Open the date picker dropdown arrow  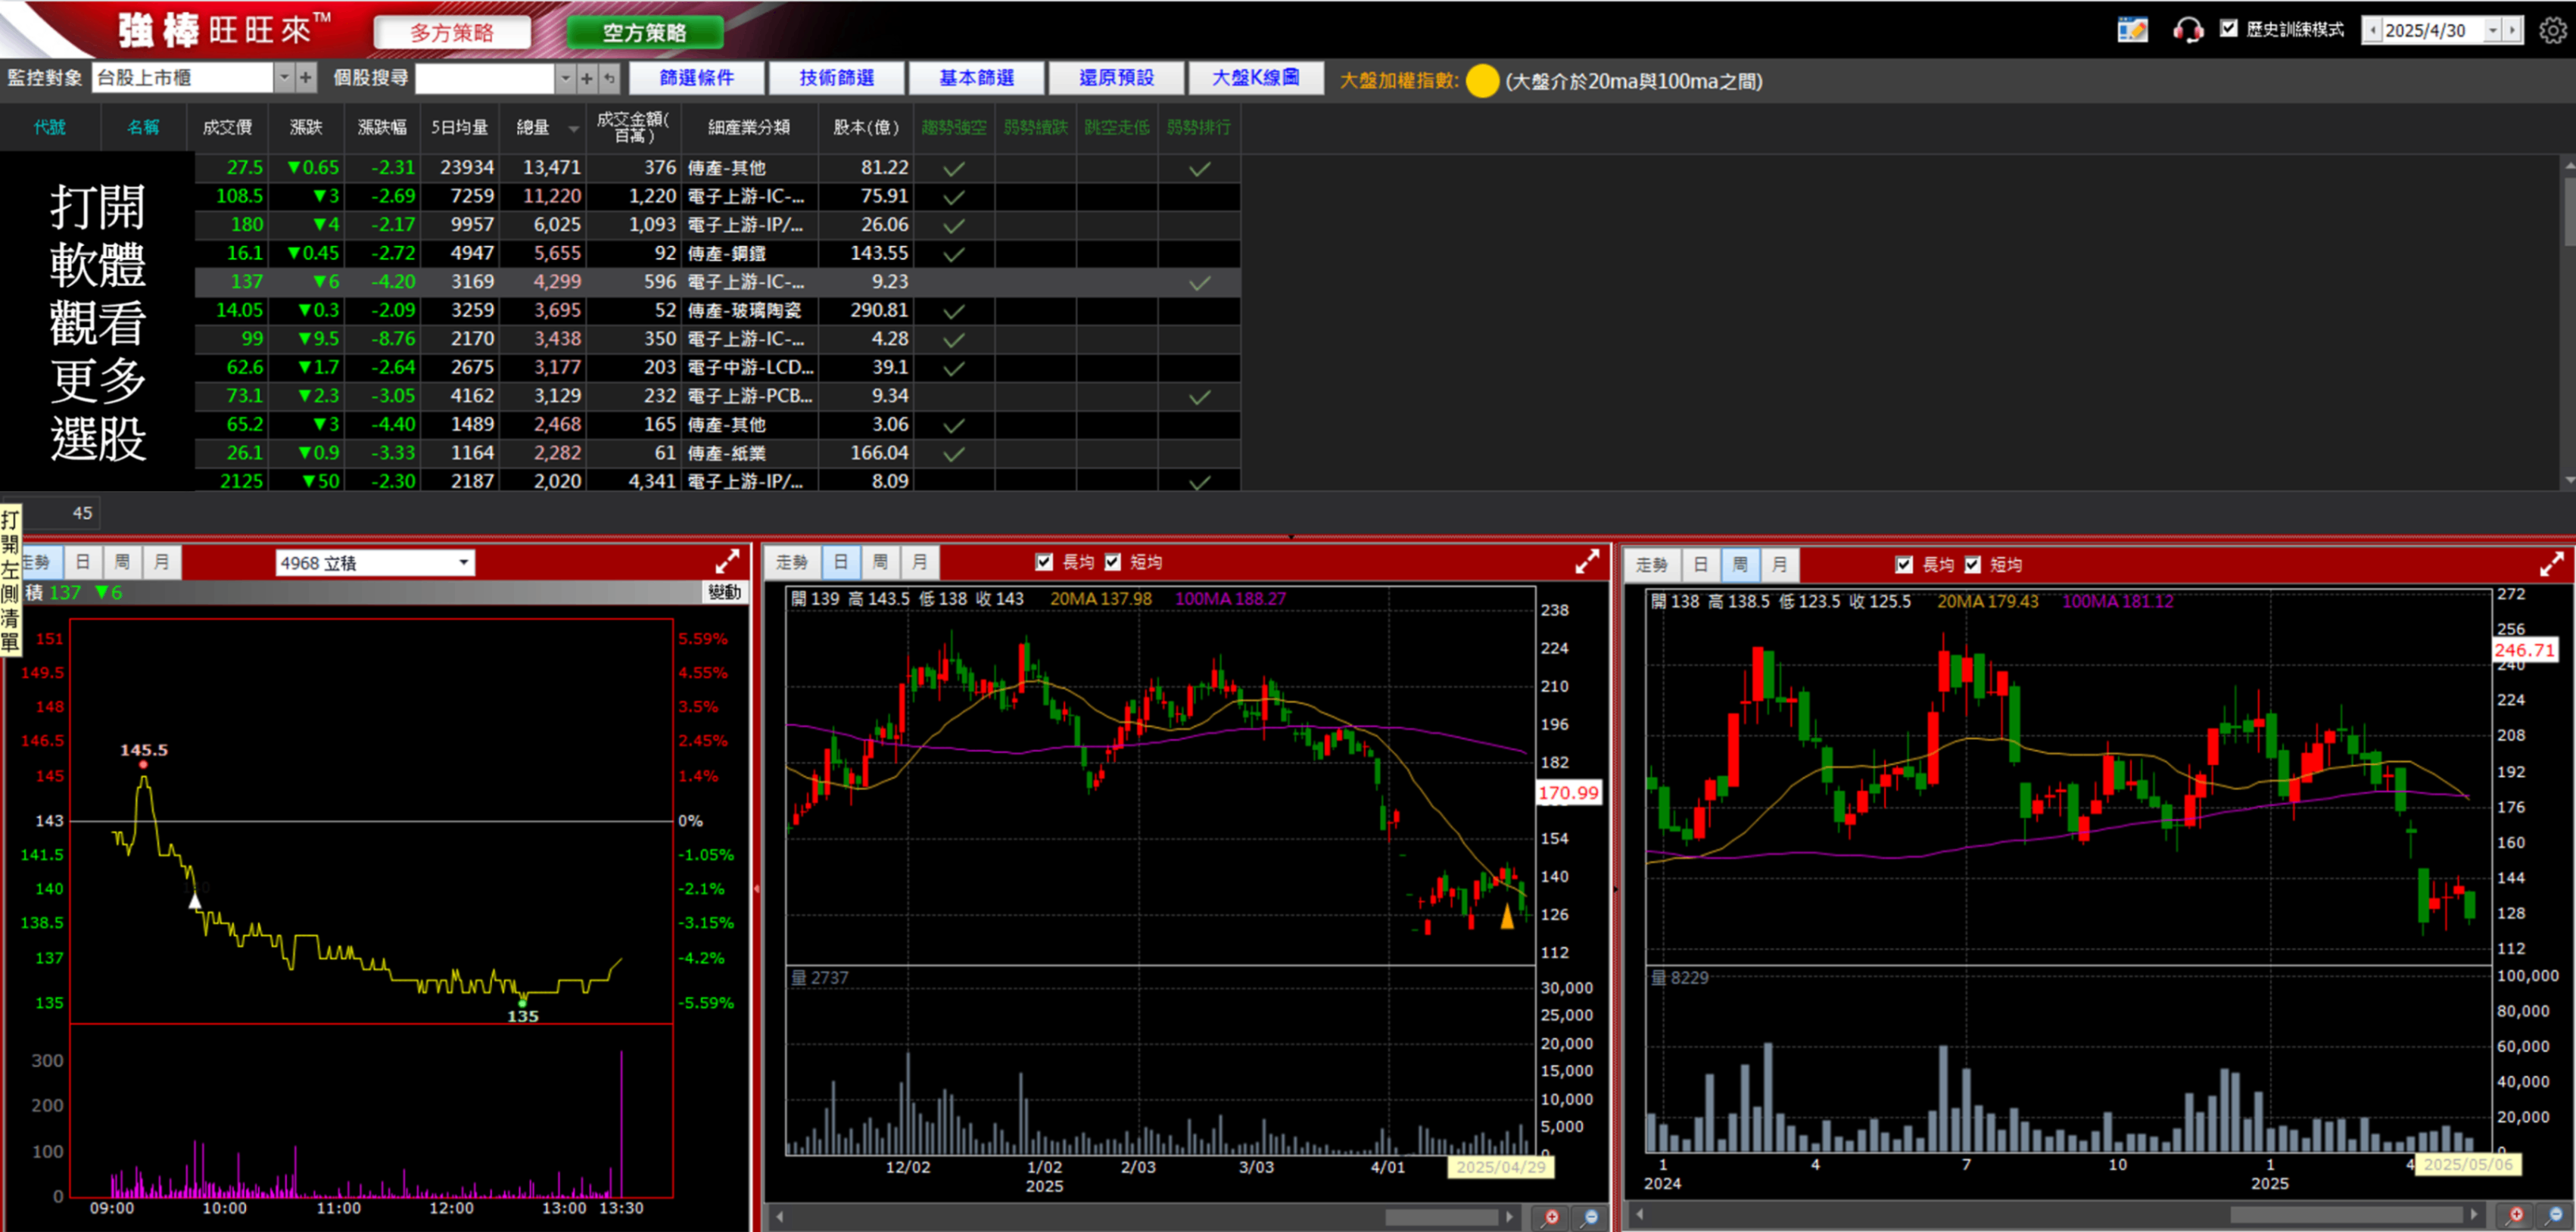click(2492, 30)
